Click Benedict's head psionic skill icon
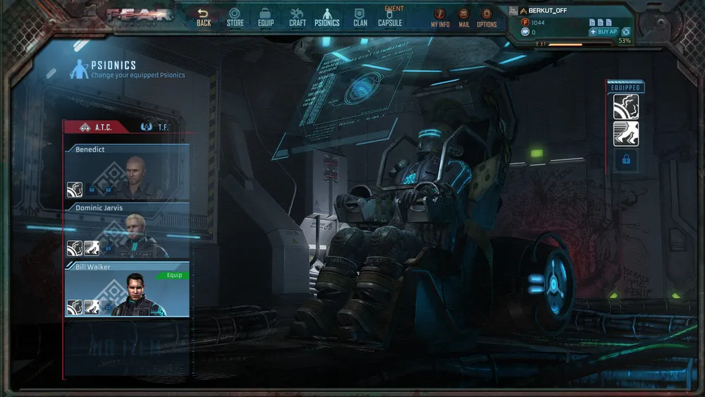Viewport: 705px width, 397px height. tap(75, 190)
